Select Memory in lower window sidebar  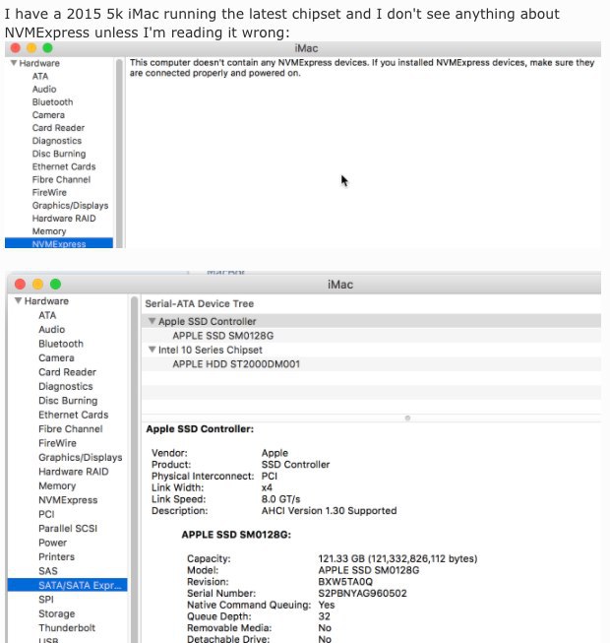[x=57, y=485]
